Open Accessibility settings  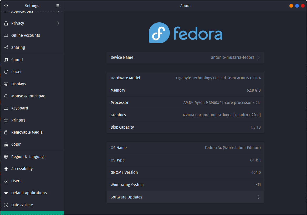pos(32,169)
